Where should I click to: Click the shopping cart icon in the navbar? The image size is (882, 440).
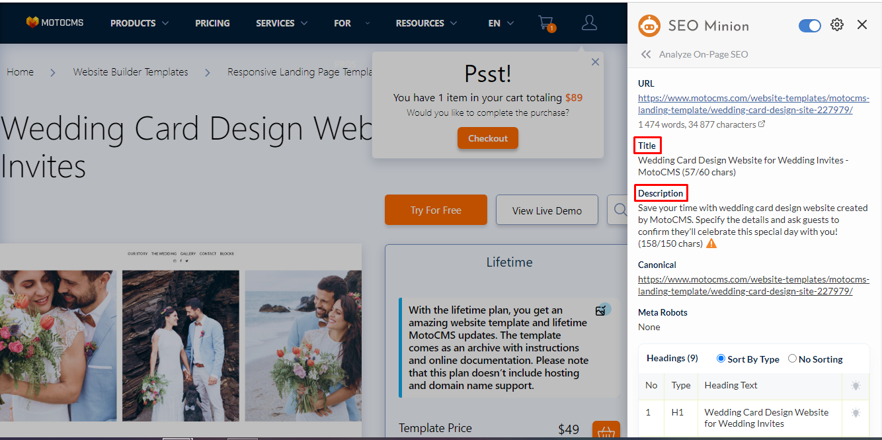tap(546, 23)
